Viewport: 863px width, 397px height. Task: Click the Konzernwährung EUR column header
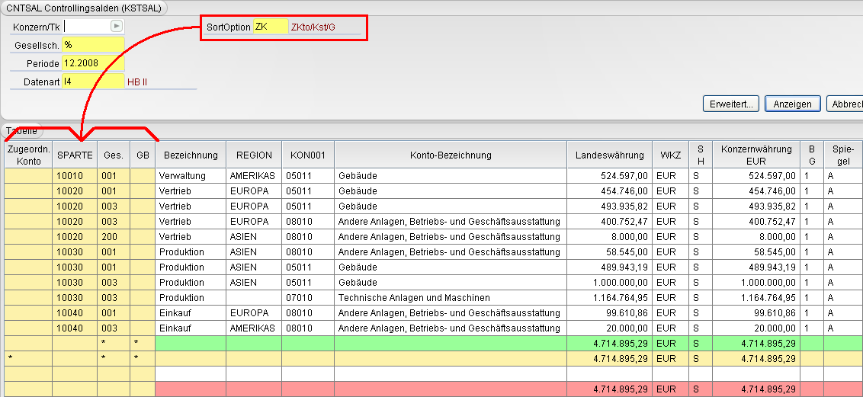click(756, 155)
